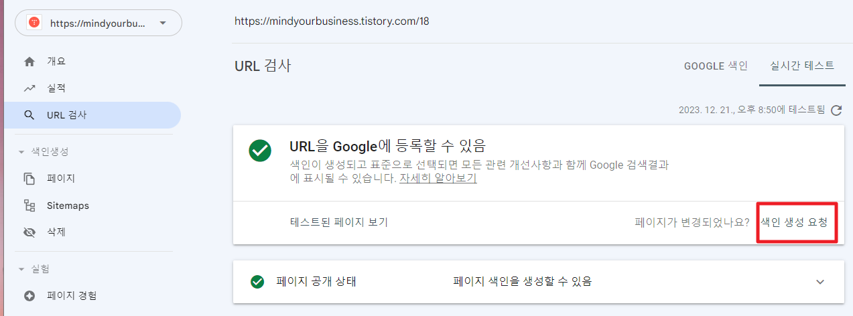Click the trend-line icon beside 실적
The image size is (853, 316).
(x=29, y=88)
